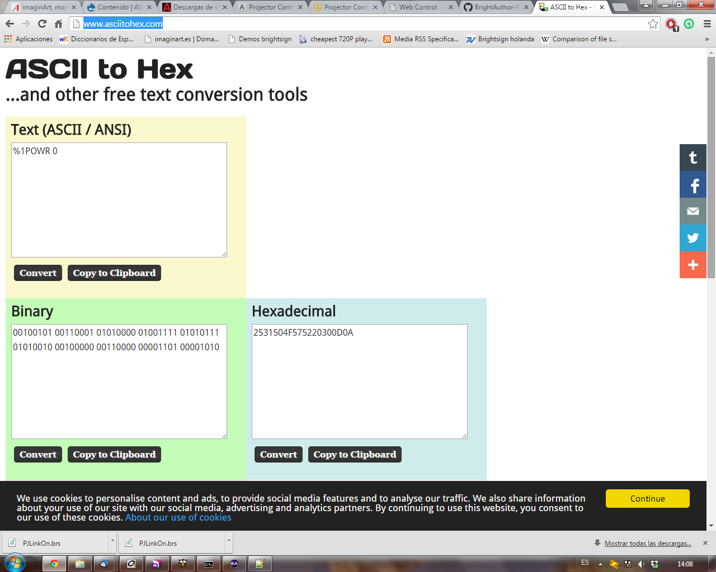The width and height of the screenshot is (716, 572).
Task: Switch to first Projector Control tab
Action: pos(270,7)
